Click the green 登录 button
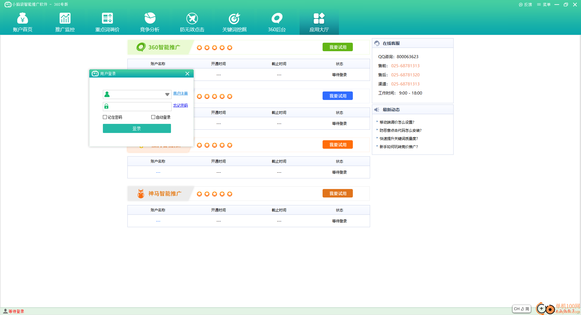 pyautogui.click(x=137, y=128)
